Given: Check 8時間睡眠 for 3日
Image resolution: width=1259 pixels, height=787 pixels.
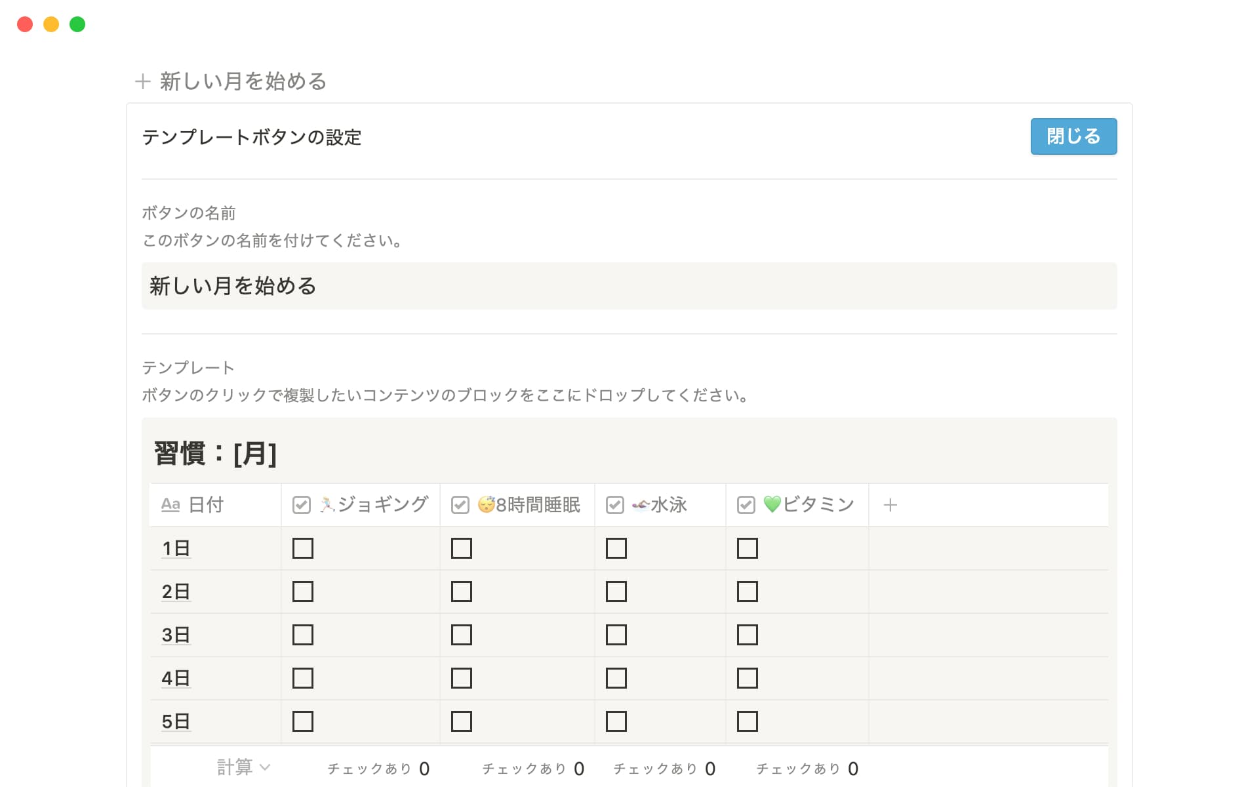Looking at the screenshot, I should [x=462, y=635].
